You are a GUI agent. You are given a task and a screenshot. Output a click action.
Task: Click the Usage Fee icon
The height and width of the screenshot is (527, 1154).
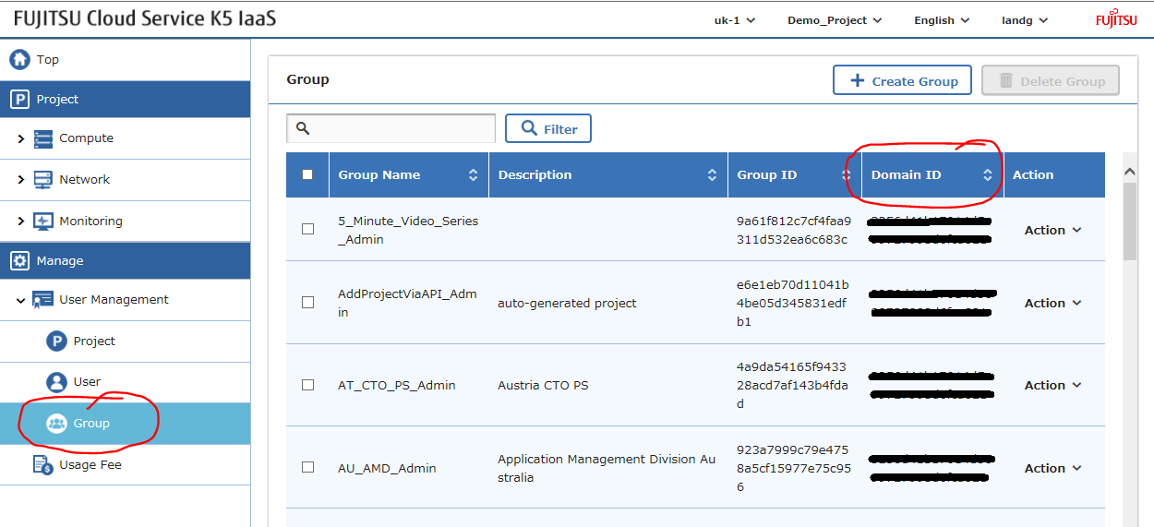tap(43, 465)
